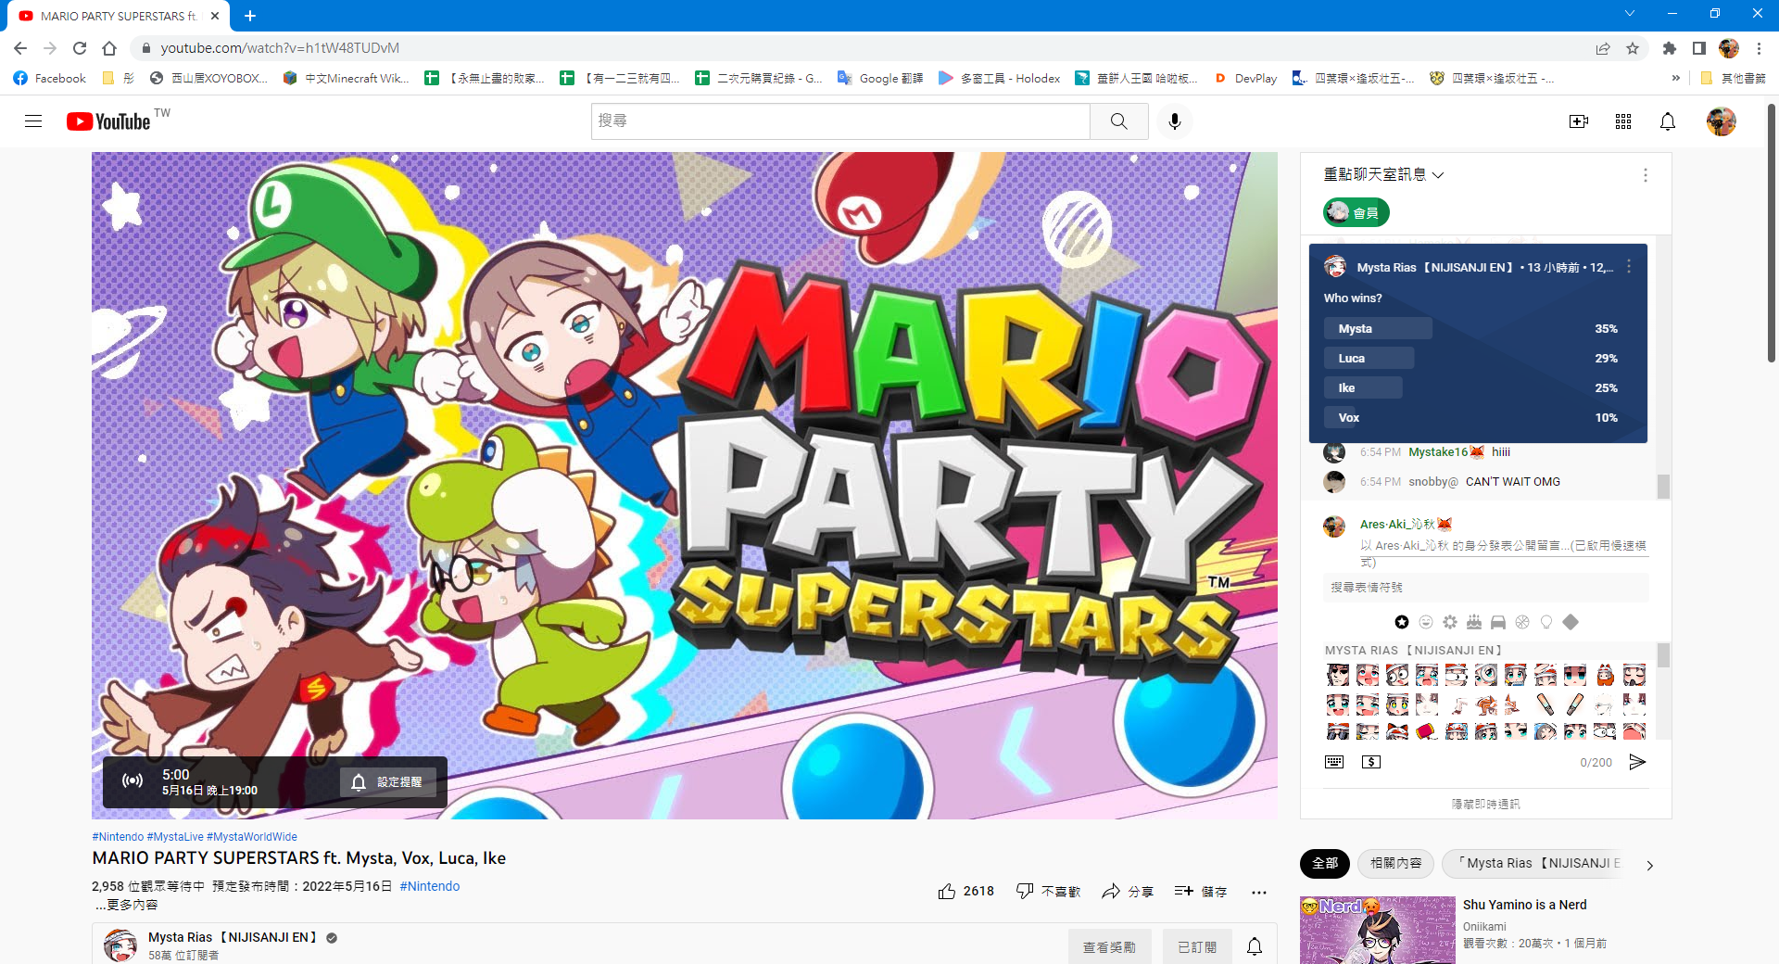The width and height of the screenshot is (1779, 964).
Task: Open chat options three-dot menu
Action: coord(1646,175)
